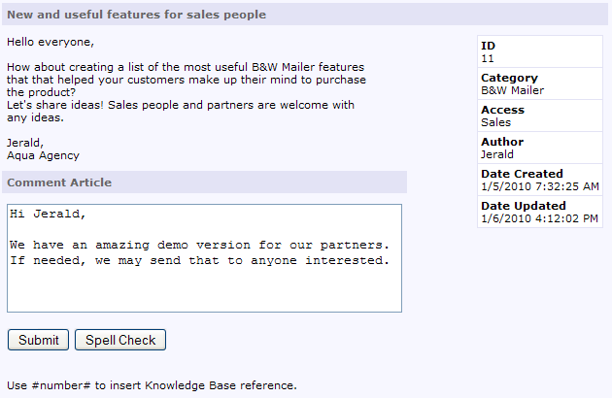Image resolution: width=612 pixels, height=398 pixels.
Task: Click the Comment Article section header
Action: tap(59, 182)
